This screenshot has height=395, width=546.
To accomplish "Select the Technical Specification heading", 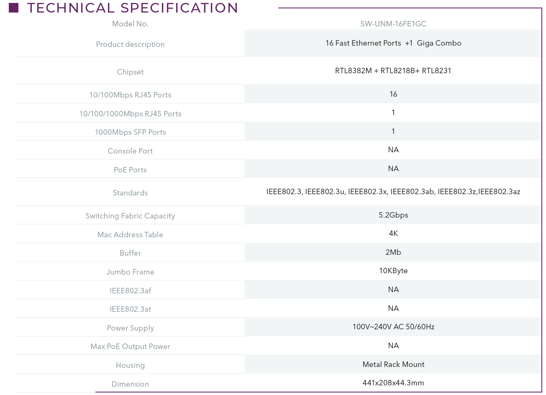I will (x=133, y=8).
